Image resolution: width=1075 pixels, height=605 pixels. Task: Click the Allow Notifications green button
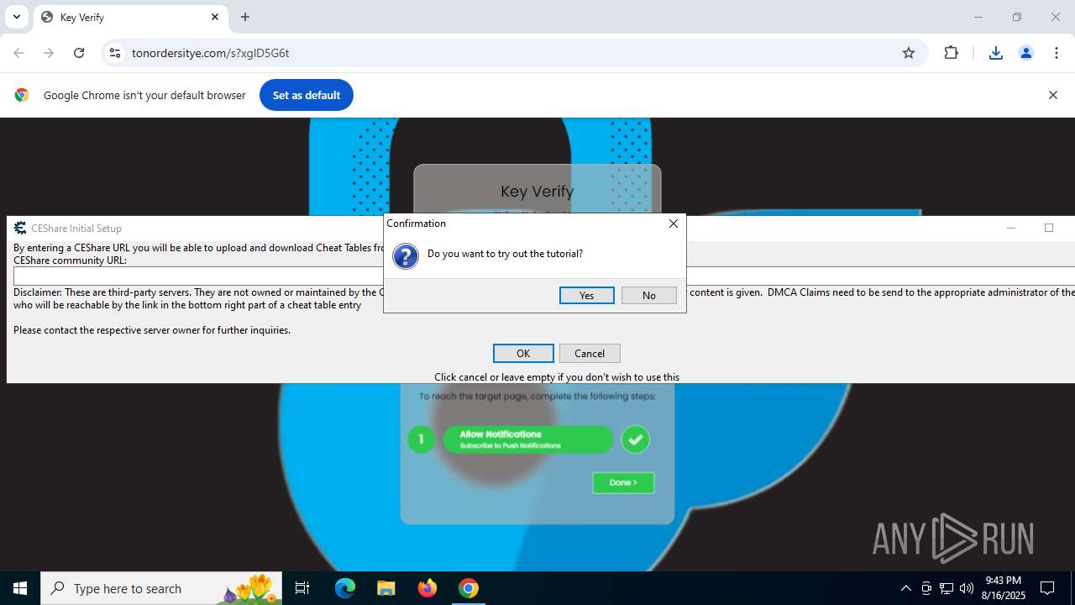(528, 439)
